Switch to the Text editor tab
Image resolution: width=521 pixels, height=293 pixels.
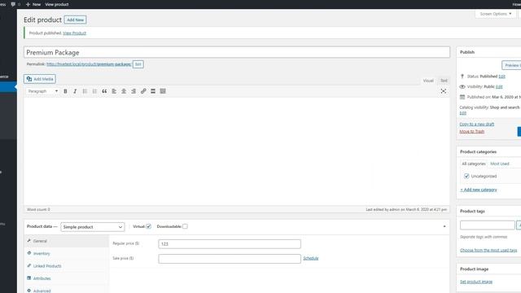pos(444,81)
